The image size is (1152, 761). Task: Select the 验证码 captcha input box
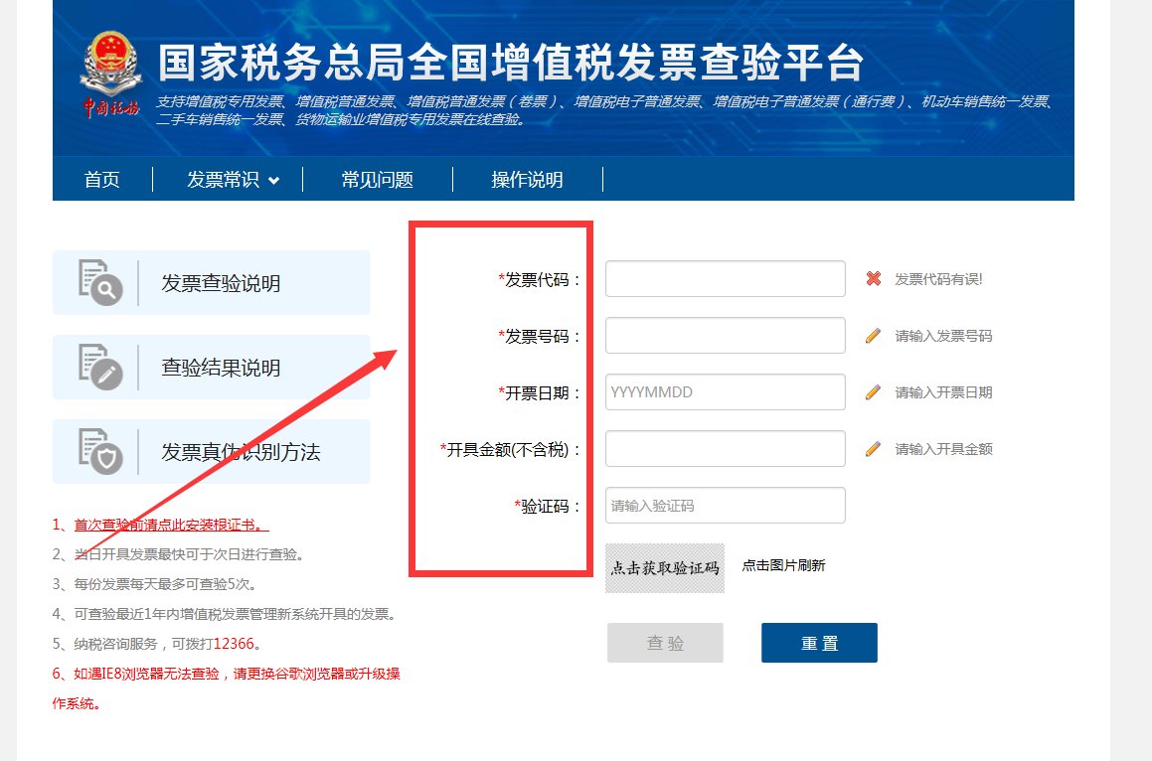pyautogui.click(x=724, y=506)
